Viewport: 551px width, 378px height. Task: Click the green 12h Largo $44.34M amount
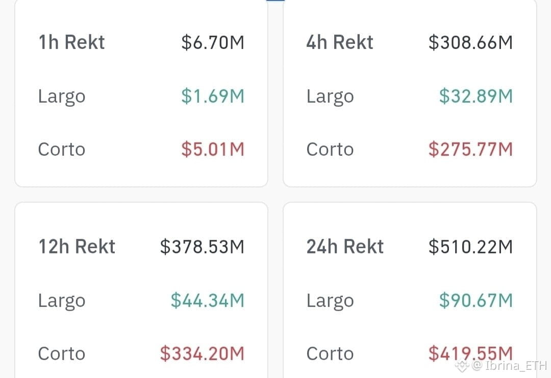207,300
